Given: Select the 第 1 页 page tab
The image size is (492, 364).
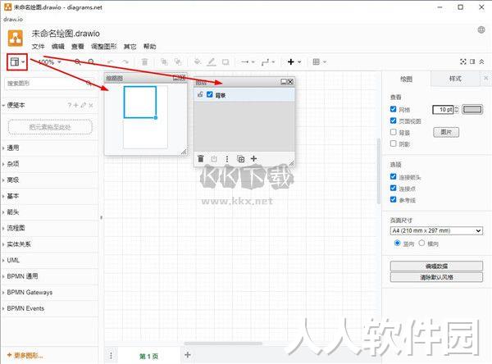Looking at the screenshot, I should pyautogui.click(x=148, y=356).
